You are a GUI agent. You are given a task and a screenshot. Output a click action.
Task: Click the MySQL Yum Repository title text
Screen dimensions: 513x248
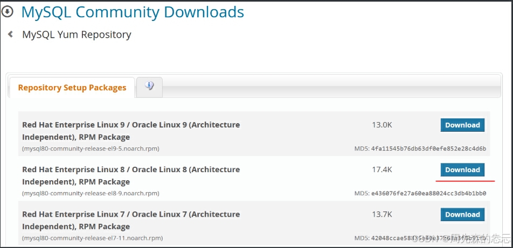[77, 34]
